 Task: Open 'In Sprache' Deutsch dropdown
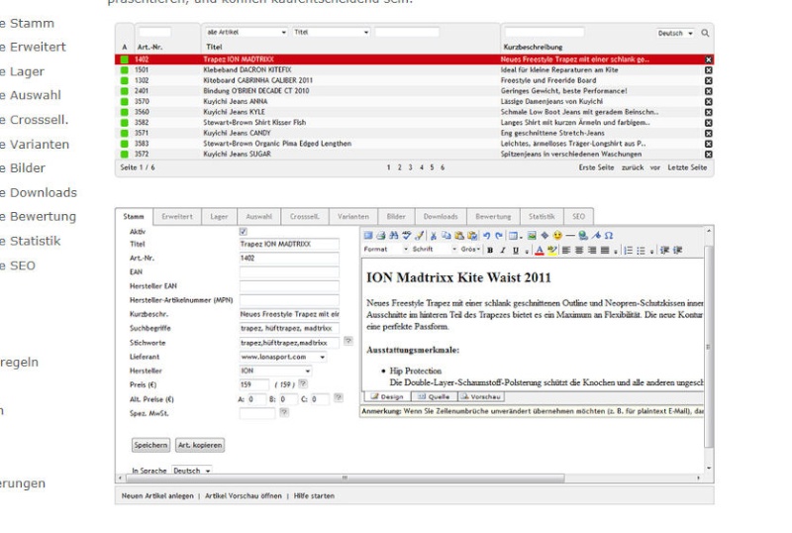191,471
